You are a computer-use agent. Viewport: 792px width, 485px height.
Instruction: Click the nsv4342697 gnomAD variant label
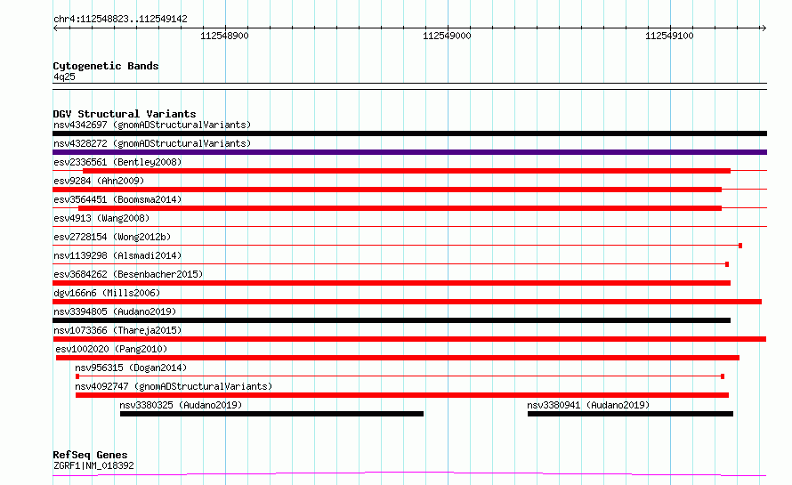(152, 125)
